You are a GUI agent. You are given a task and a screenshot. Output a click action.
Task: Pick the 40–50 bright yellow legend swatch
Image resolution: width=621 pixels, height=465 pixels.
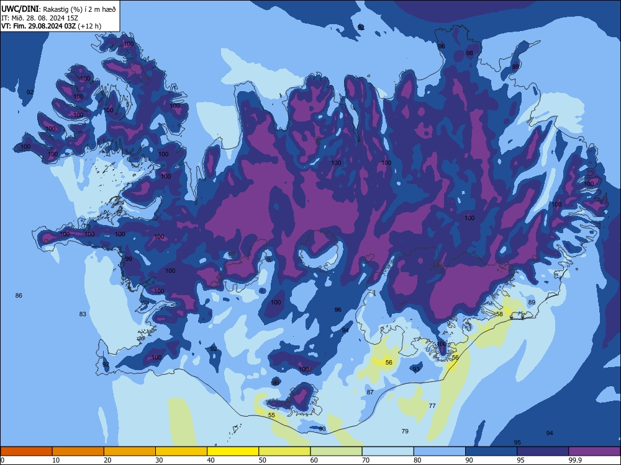[x=233, y=451]
